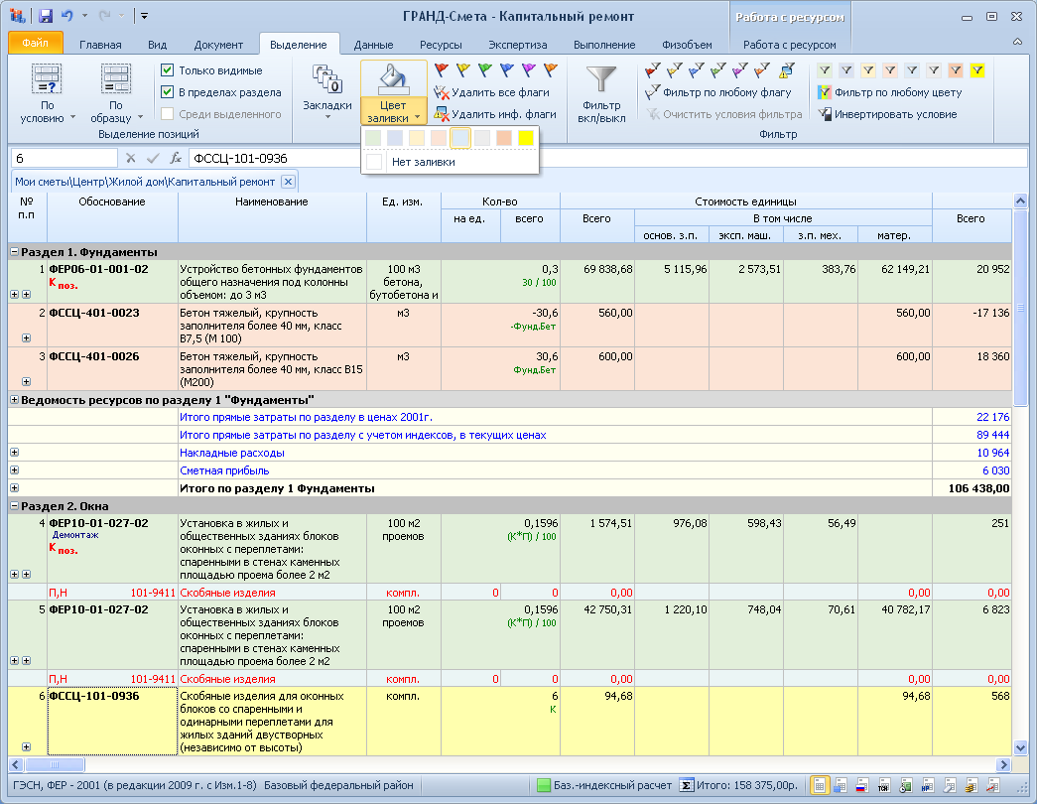Set the yellow flag marker
Viewport: 1037px width, 804px height.
[x=463, y=69]
